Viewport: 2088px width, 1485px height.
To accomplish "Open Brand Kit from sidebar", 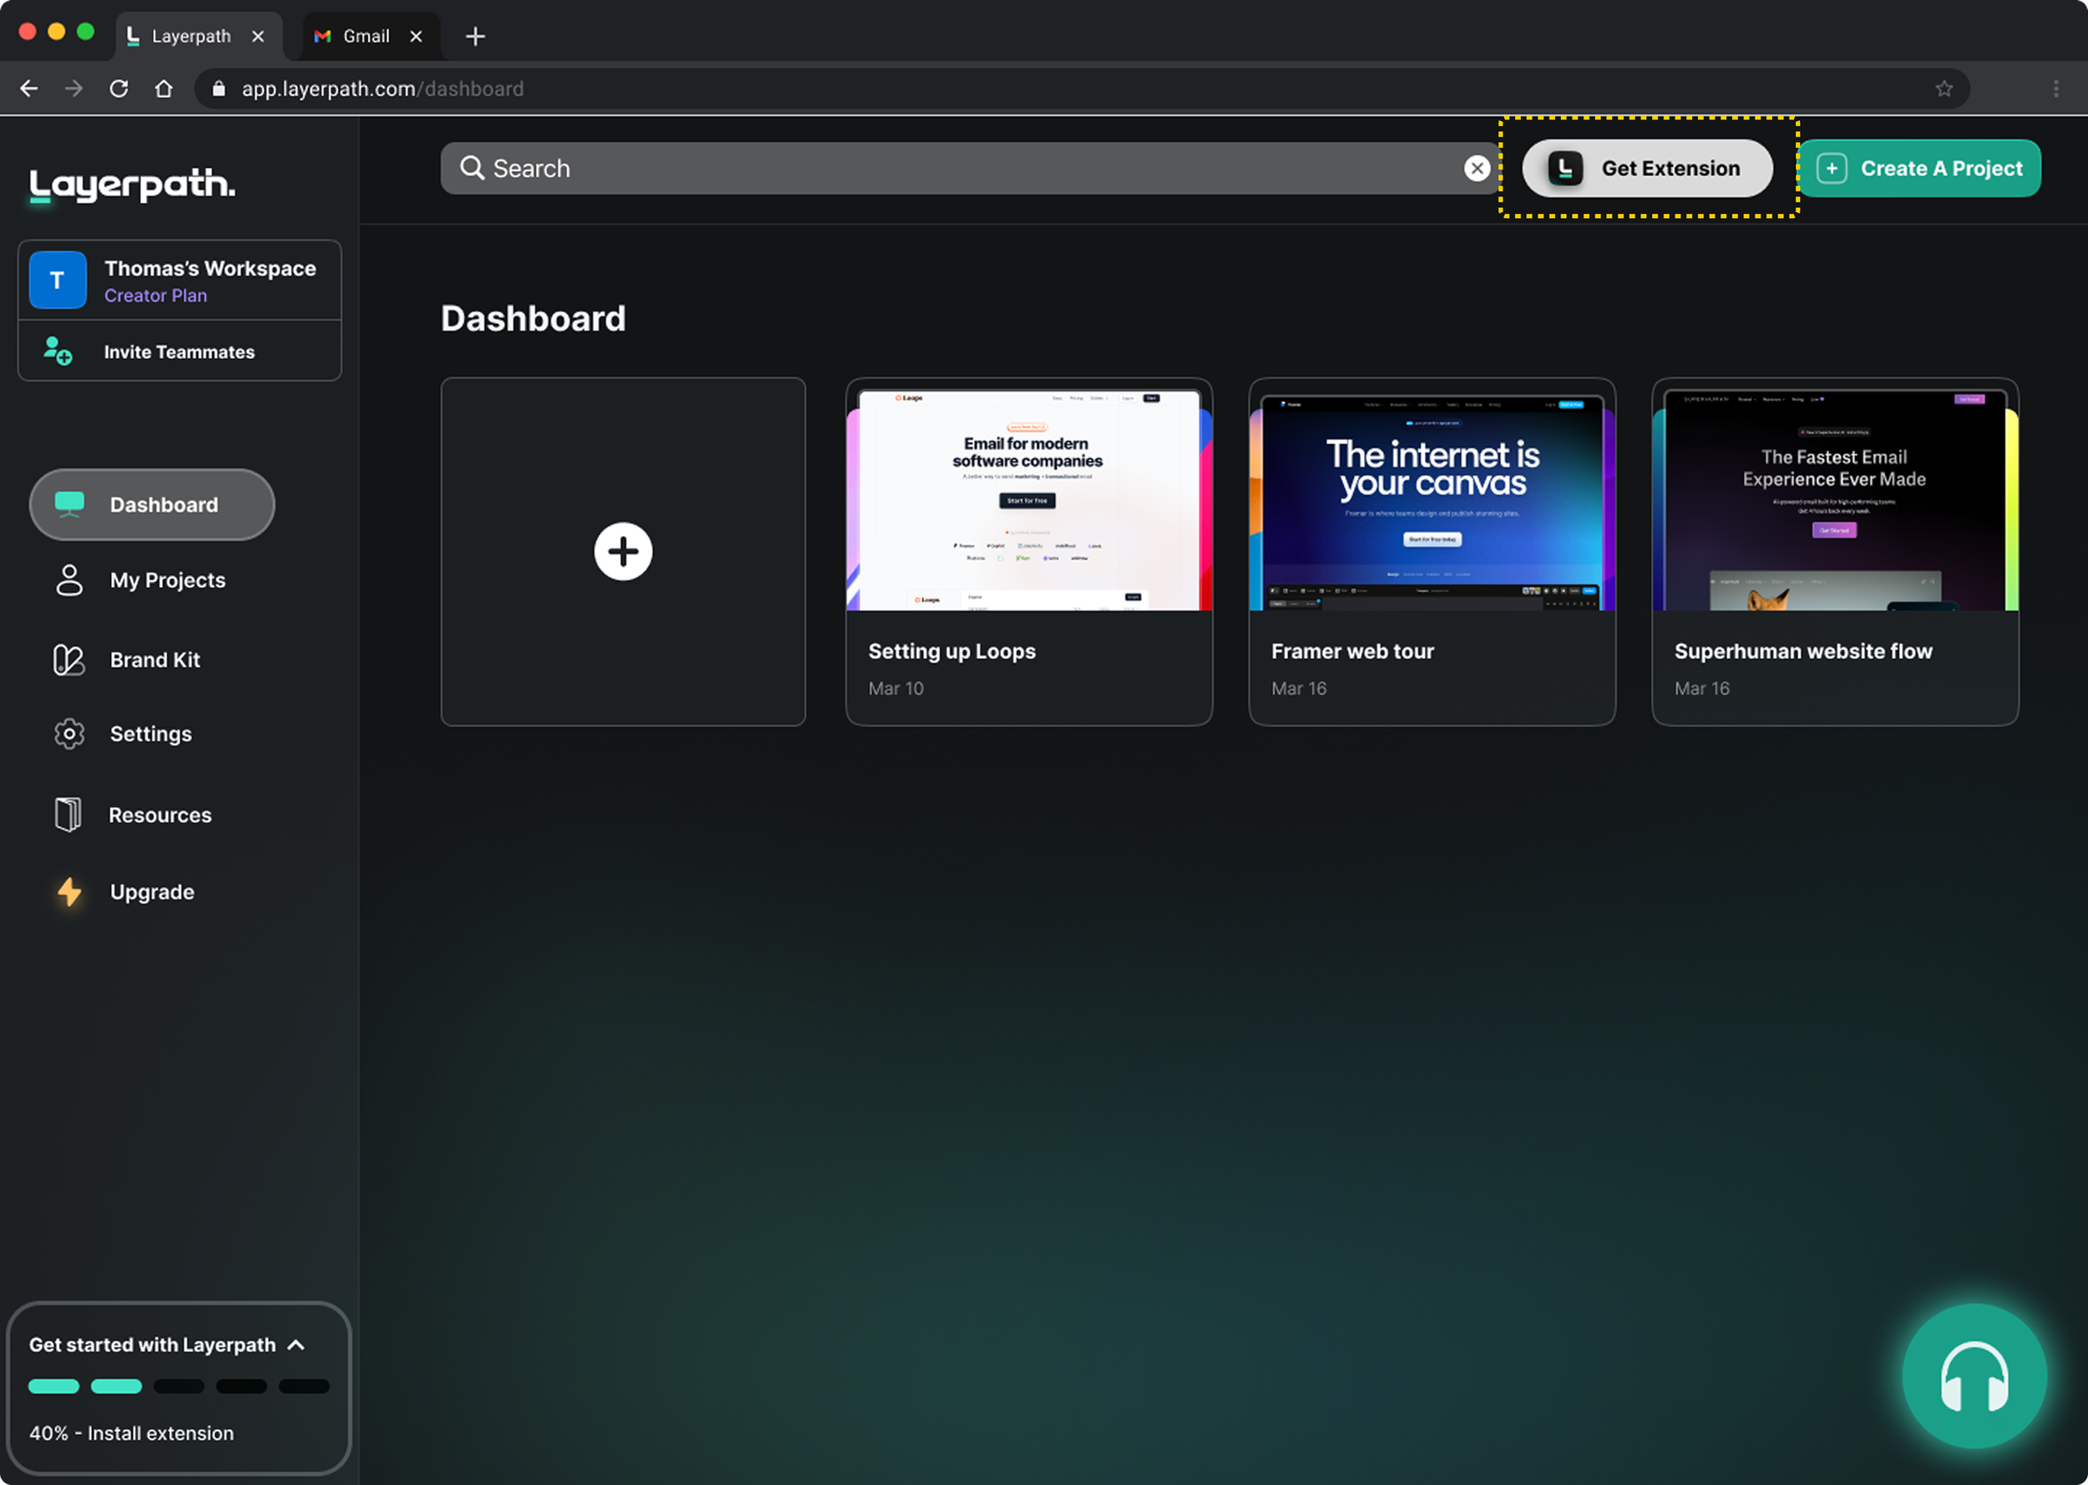I will pyautogui.click(x=155, y=659).
